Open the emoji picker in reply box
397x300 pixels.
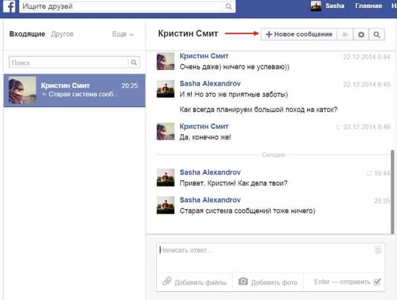click(x=378, y=250)
